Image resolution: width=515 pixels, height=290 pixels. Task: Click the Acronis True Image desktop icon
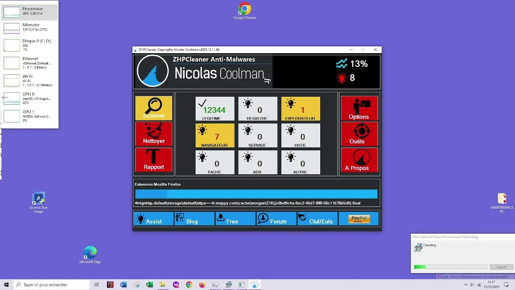tap(39, 203)
